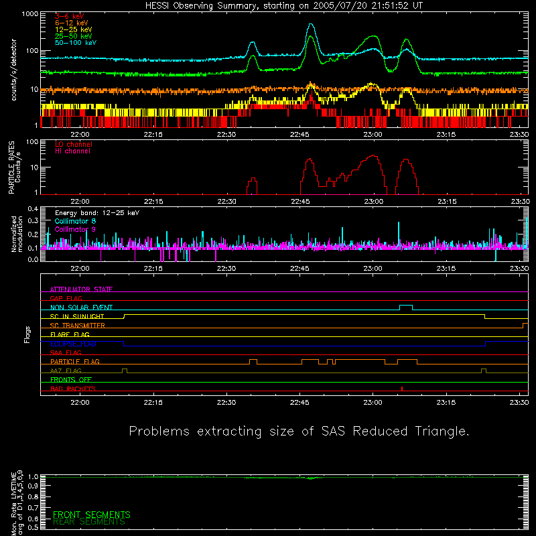Click the ECLIPSE FLAG label
Screen dimensions: 536x536
tap(73, 344)
